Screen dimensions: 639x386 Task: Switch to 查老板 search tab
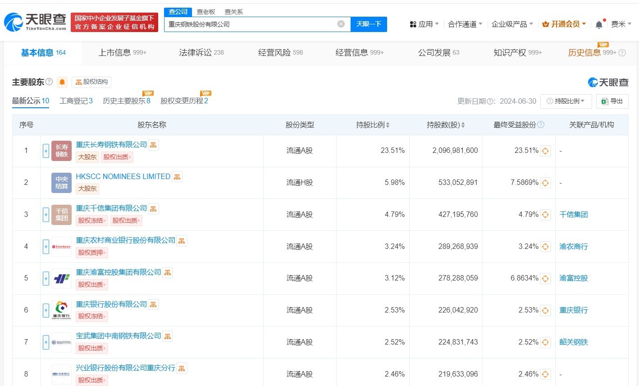click(x=206, y=12)
